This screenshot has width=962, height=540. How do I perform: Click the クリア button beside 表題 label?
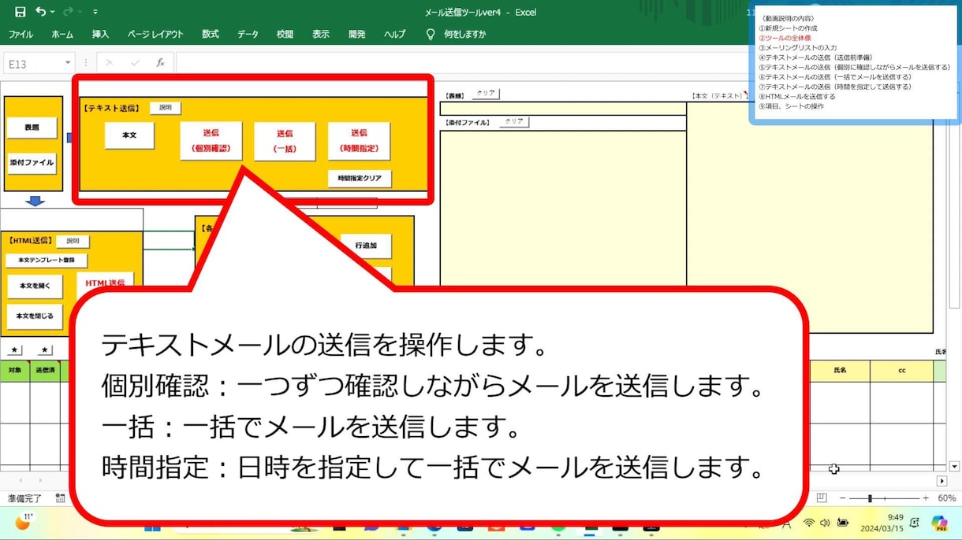click(486, 94)
